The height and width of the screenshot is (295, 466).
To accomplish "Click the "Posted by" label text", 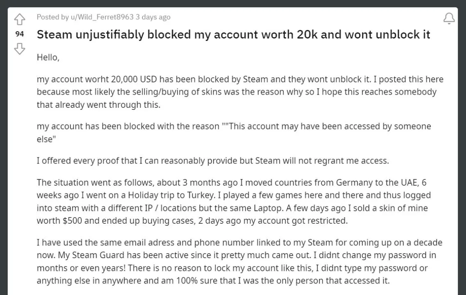I will pyautogui.click(x=53, y=17).
